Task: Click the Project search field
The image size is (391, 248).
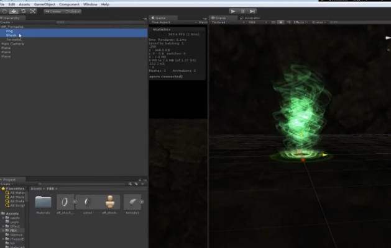Action: 82,184
